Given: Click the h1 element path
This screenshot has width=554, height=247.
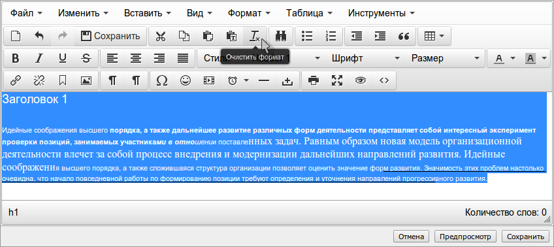Looking at the screenshot, I should [14, 212].
